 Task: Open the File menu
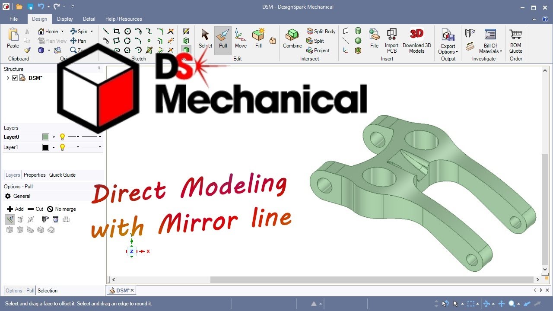(x=14, y=19)
